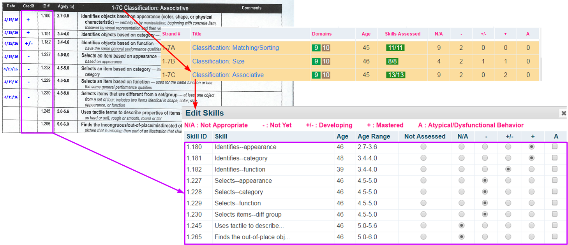Click the Comments header on paper form
568x245 pixels.
[252, 8]
